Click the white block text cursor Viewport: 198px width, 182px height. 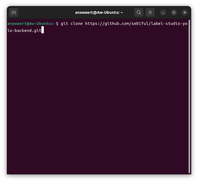coord(42,31)
